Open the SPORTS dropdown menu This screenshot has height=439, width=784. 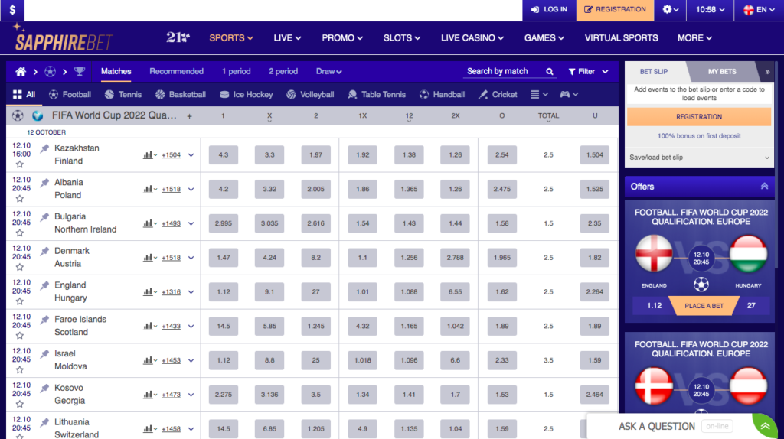click(x=231, y=38)
